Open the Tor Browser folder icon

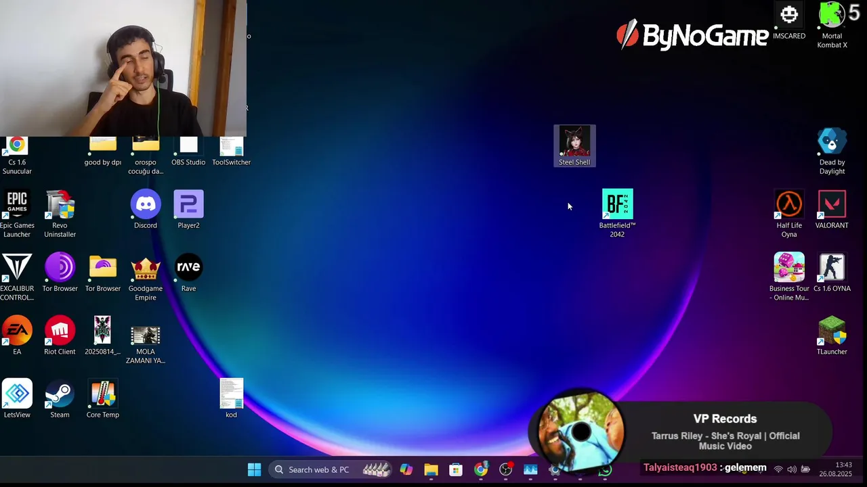tap(103, 273)
